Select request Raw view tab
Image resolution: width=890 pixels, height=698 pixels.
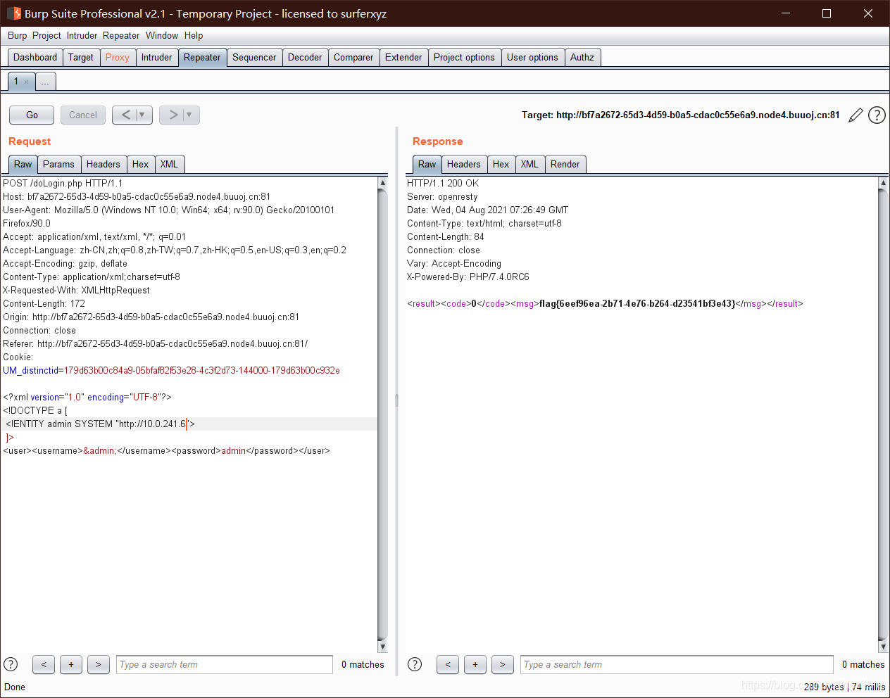pyautogui.click(x=23, y=164)
